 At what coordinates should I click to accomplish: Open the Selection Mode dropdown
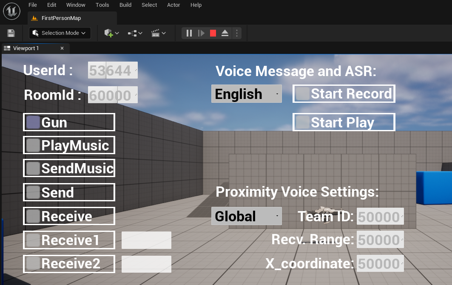click(60, 33)
